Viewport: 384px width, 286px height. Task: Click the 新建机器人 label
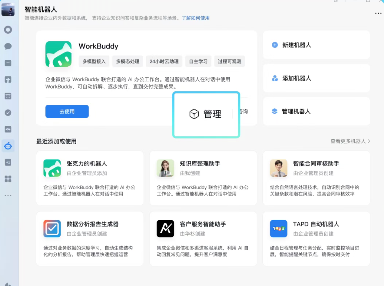[297, 45]
